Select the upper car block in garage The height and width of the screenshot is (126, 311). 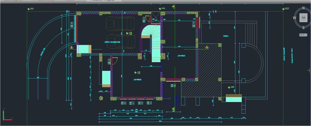coord(120,24)
